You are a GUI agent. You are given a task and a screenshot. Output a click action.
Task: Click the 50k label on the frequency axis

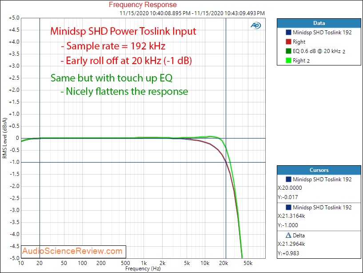(248, 263)
